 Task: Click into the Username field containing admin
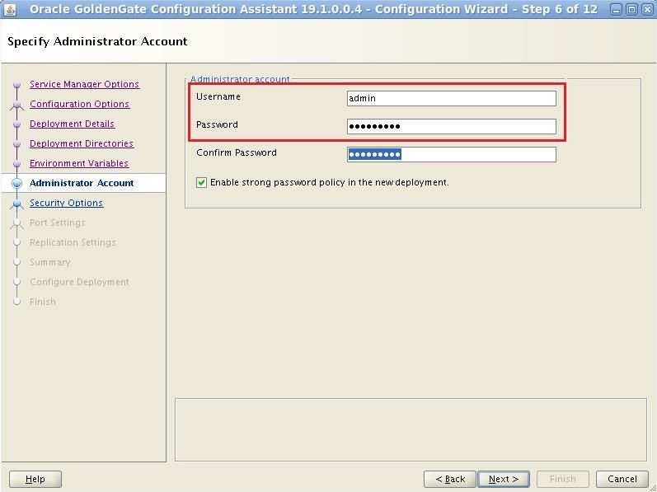pos(451,98)
